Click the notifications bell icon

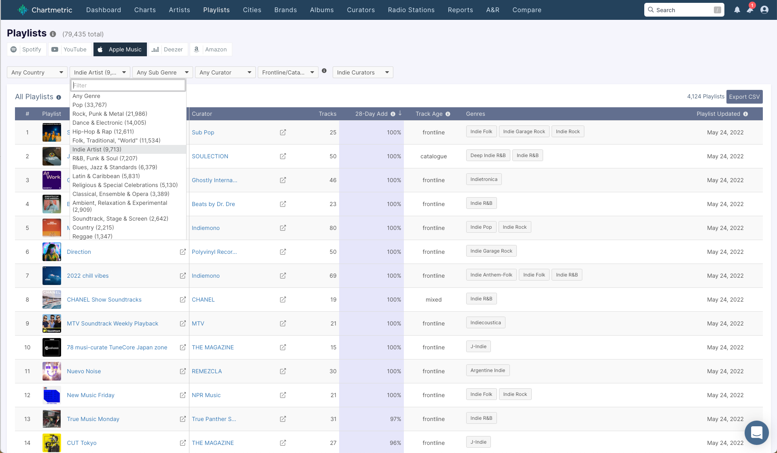tap(737, 10)
